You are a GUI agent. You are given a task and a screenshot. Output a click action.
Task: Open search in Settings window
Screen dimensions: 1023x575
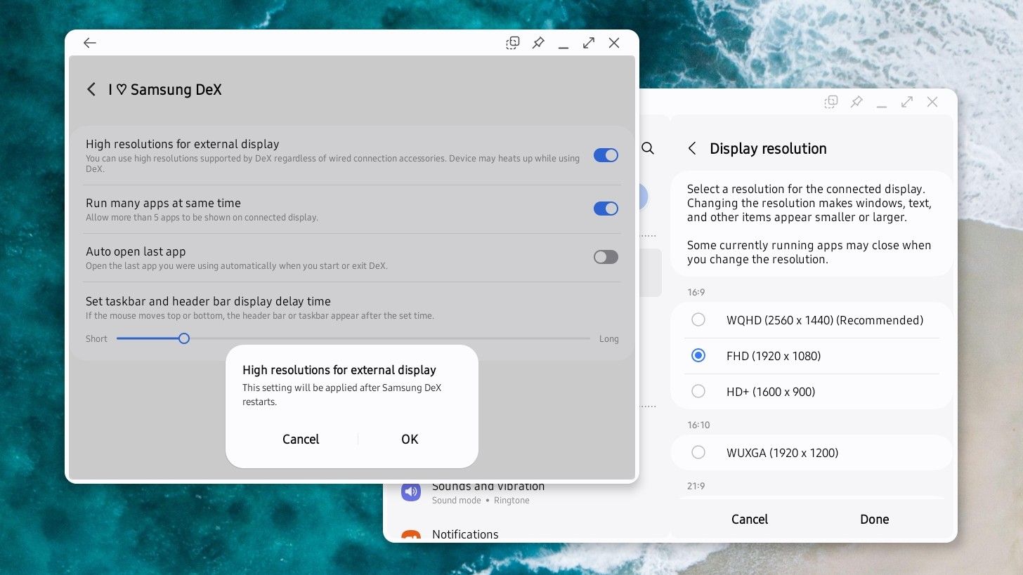click(x=649, y=148)
